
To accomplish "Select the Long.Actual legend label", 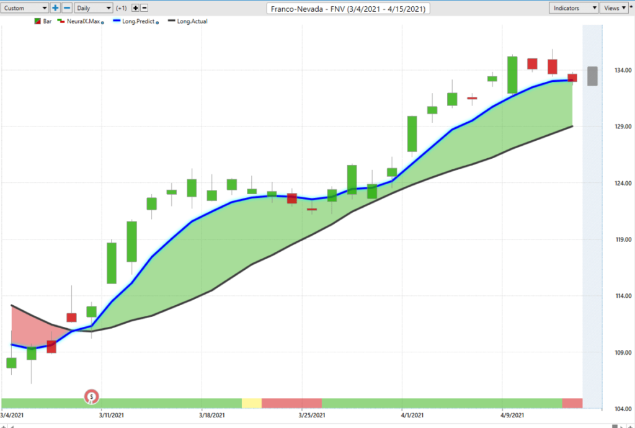I will pyautogui.click(x=192, y=22).
